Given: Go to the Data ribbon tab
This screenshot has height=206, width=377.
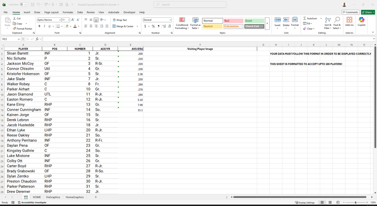Looking at the screenshot, I should (x=80, y=12).
